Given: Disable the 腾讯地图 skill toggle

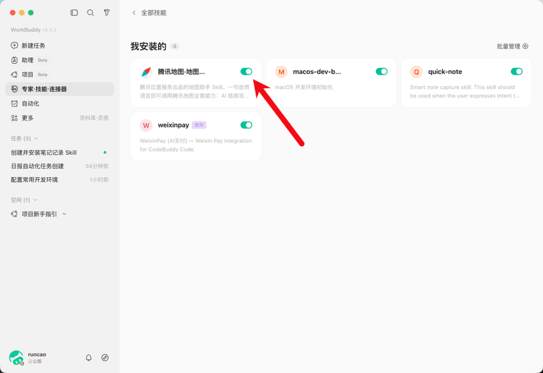Looking at the screenshot, I should [x=246, y=72].
